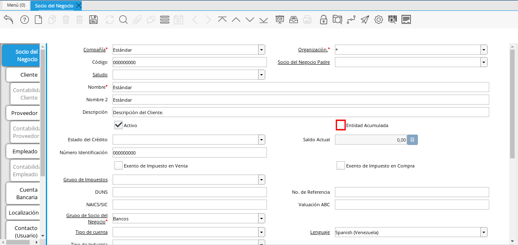Open the chat speech bubbles icon
The image size is (518, 245).
[151, 20]
